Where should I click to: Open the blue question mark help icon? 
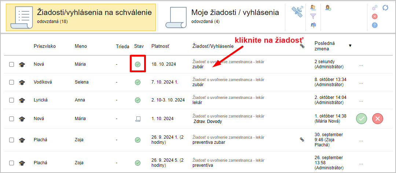click(x=374, y=25)
